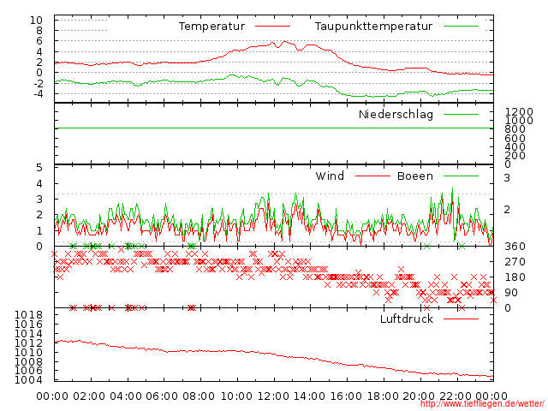Click the 1012 pressure axis value
The width and height of the screenshot is (548, 411).
[x=28, y=342]
